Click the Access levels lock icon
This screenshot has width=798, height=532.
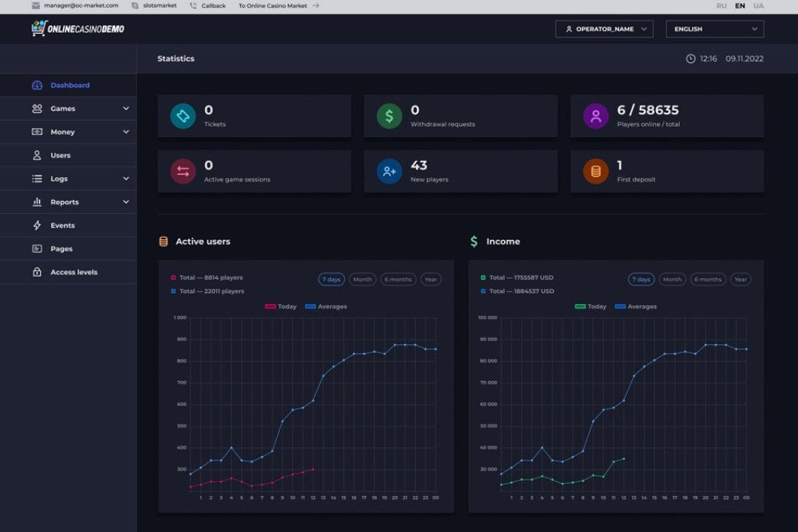(x=37, y=272)
